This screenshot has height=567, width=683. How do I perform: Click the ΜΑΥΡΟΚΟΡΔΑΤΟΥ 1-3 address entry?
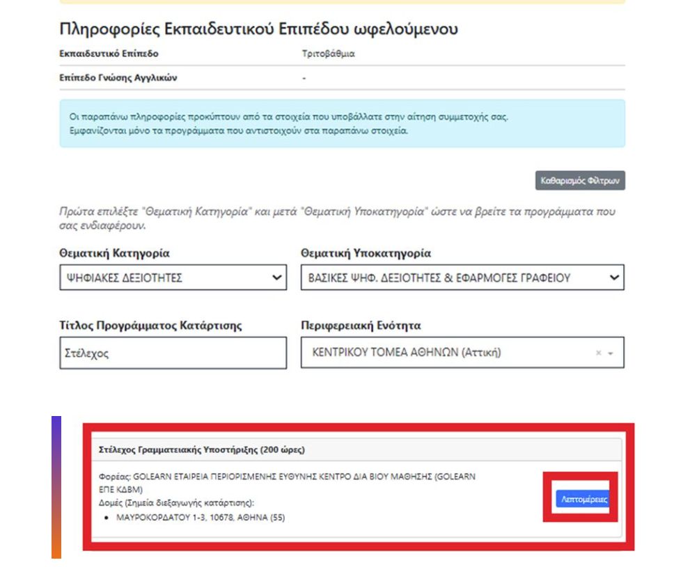pos(201,518)
